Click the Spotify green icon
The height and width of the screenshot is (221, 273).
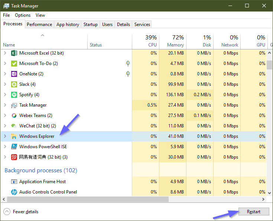14,95
